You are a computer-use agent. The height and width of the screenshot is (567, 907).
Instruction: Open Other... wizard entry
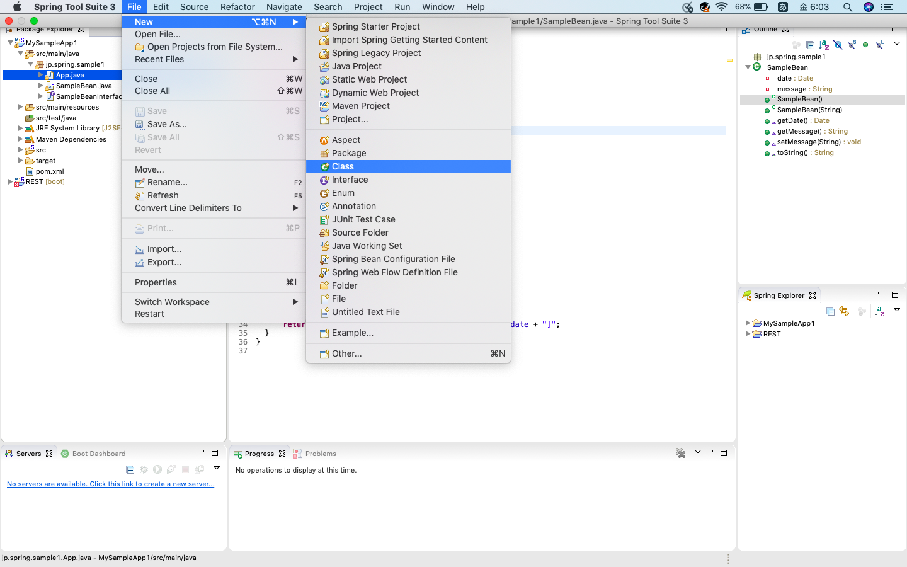(408, 353)
